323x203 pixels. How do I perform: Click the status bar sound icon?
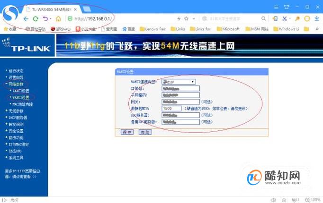pyautogui.click(x=273, y=200)
